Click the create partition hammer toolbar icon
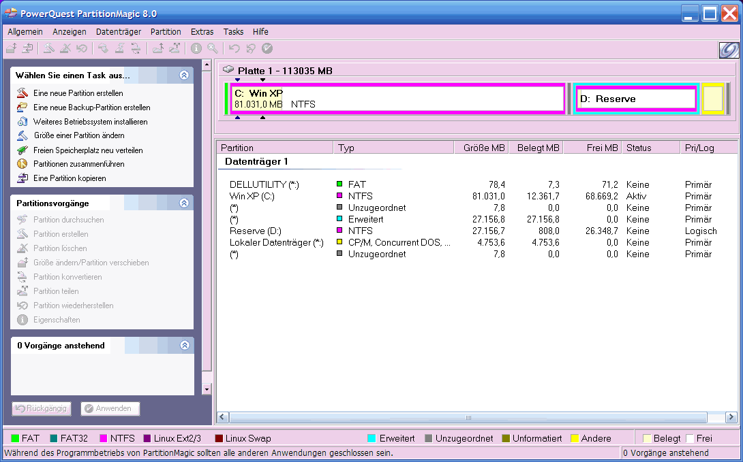Screen dimensions: 743x462 49,48
